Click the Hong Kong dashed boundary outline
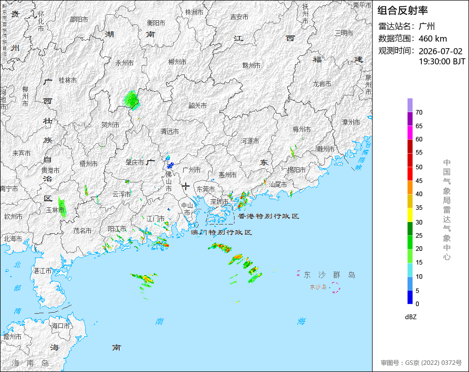The image size is (469, 372). [220, 215]
